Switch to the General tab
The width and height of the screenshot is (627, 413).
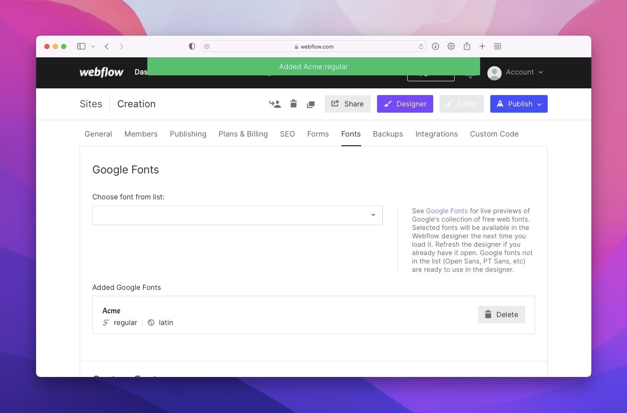98,134
